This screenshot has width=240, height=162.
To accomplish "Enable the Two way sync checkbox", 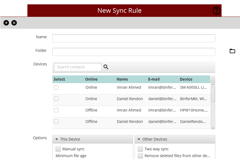I will pyautogui.click(x=140, y=149).
